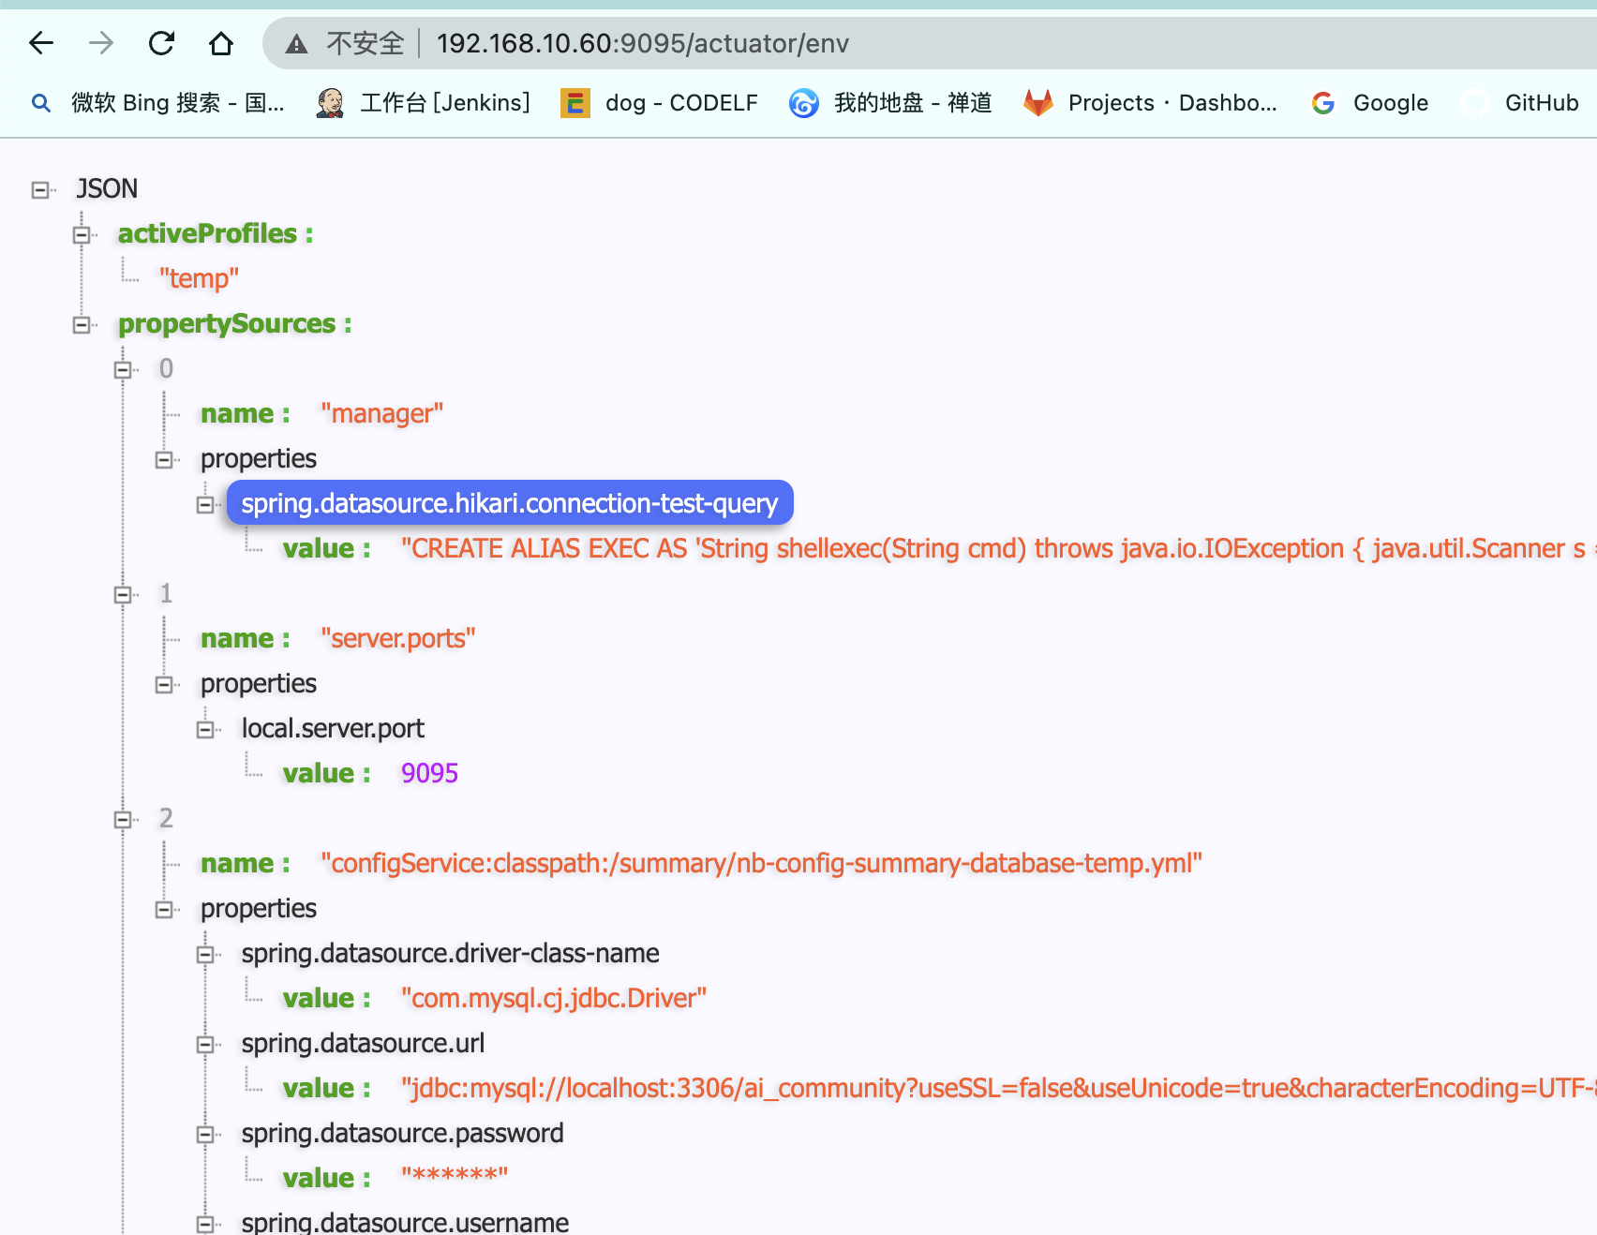This screenshot has height=1235, width=1597.
Task: Go forward using the forward arrow
Action: coord(101,43)
